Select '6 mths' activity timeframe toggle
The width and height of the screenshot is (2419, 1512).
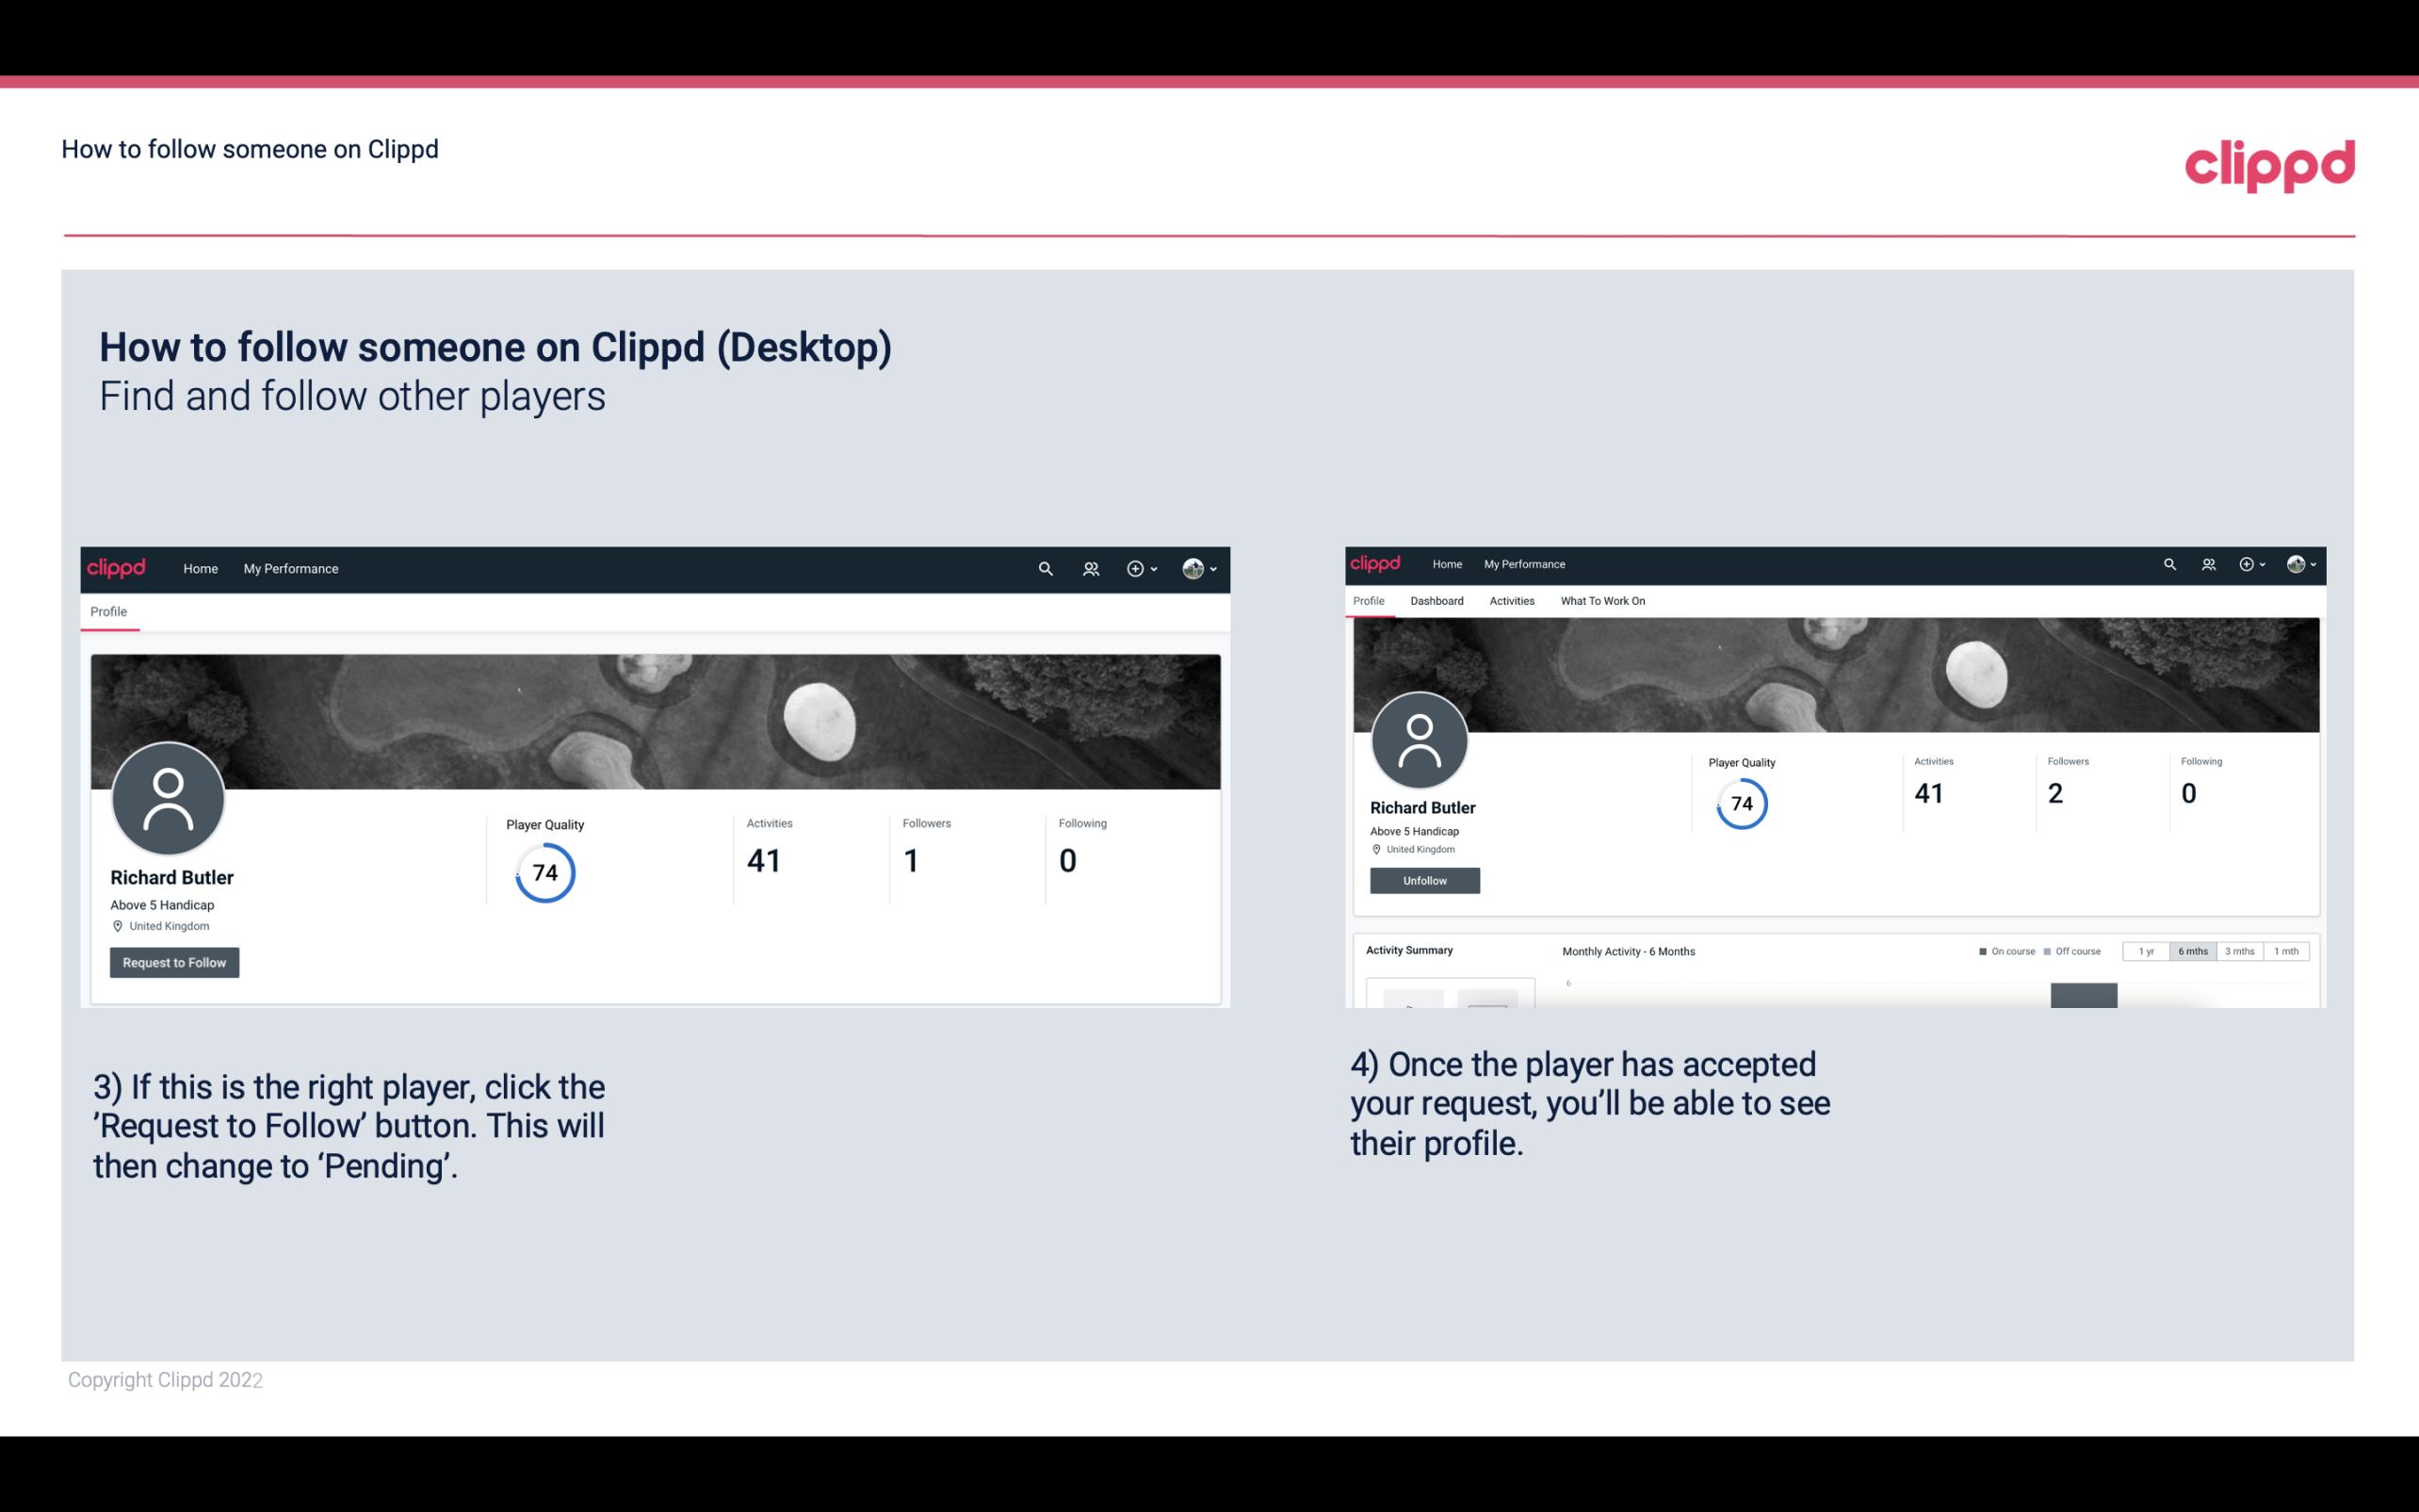pyautogui.click(x=2193, y=951)
